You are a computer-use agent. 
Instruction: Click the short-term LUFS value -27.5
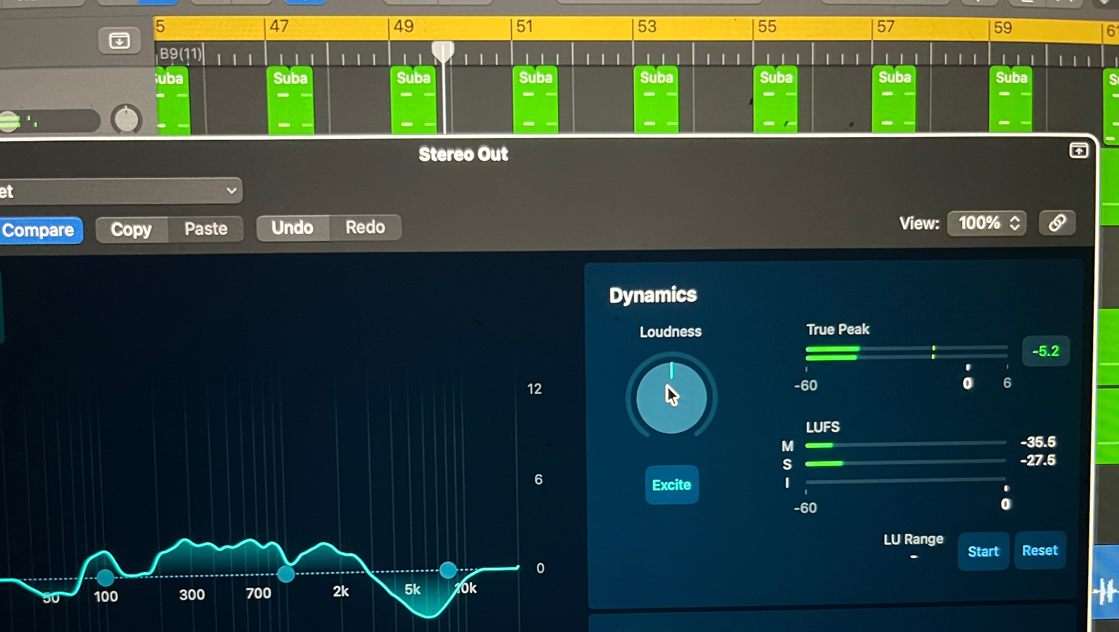1038,460
